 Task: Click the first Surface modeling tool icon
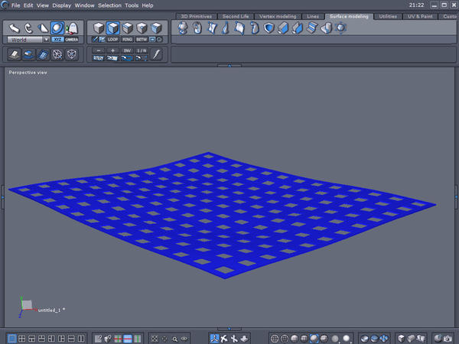182,28
